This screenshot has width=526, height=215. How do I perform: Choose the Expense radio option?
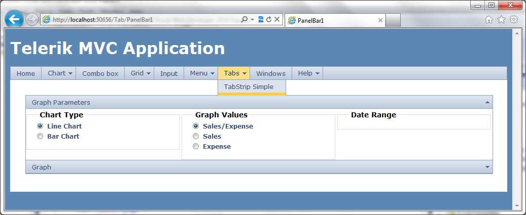click(x=196, y=146)
